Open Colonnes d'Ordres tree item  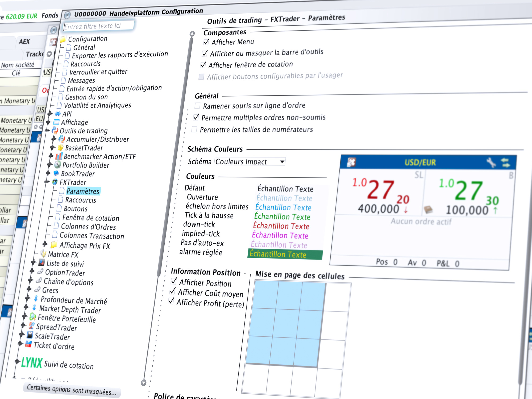[x=88, y=227]
